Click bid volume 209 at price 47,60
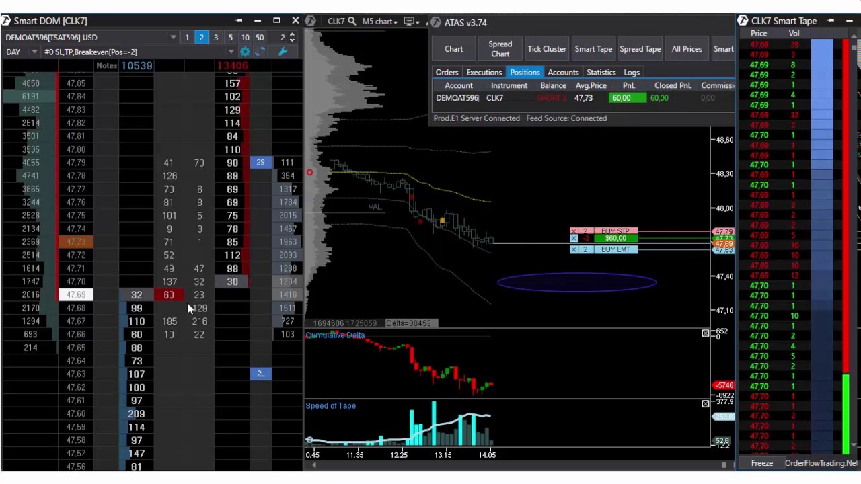 point(137,414)
